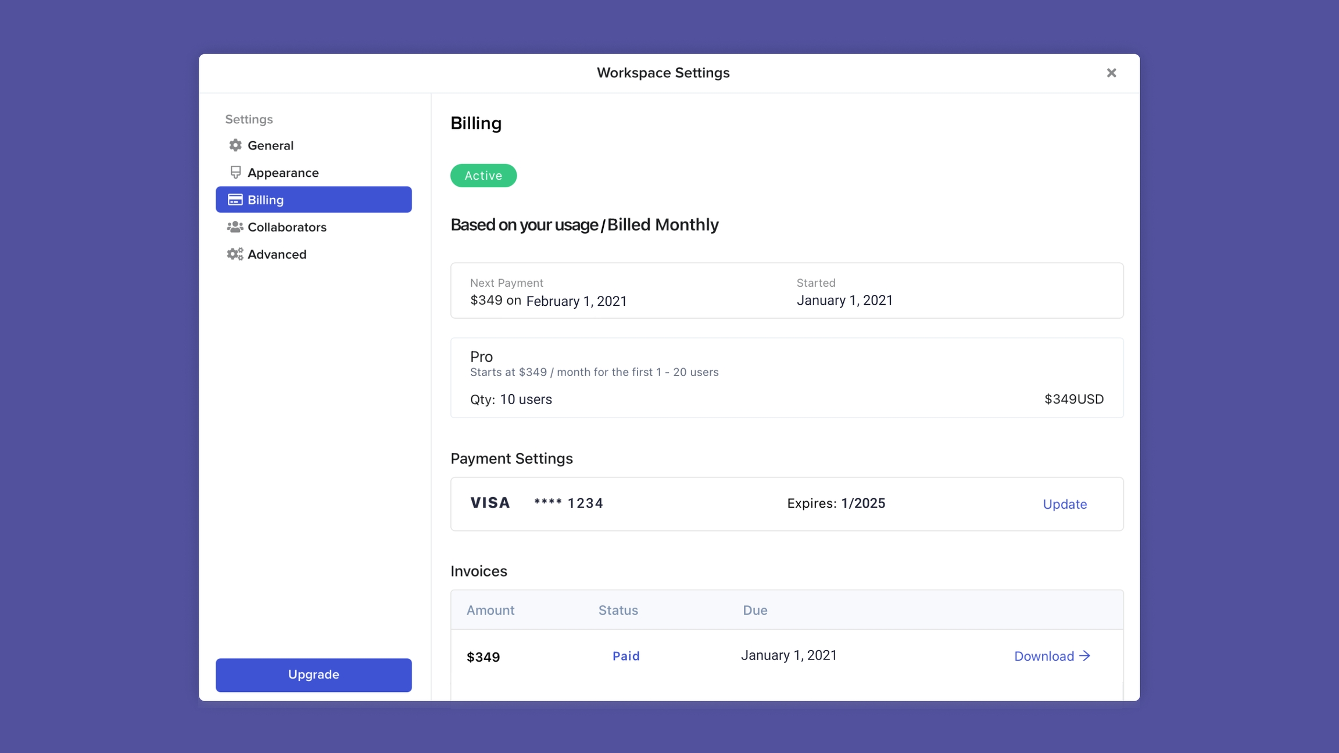Image resolution: width=1339 pixels, height=753 pixels.
Task: Click the Collaborators people icon
Action: point(235,227)
